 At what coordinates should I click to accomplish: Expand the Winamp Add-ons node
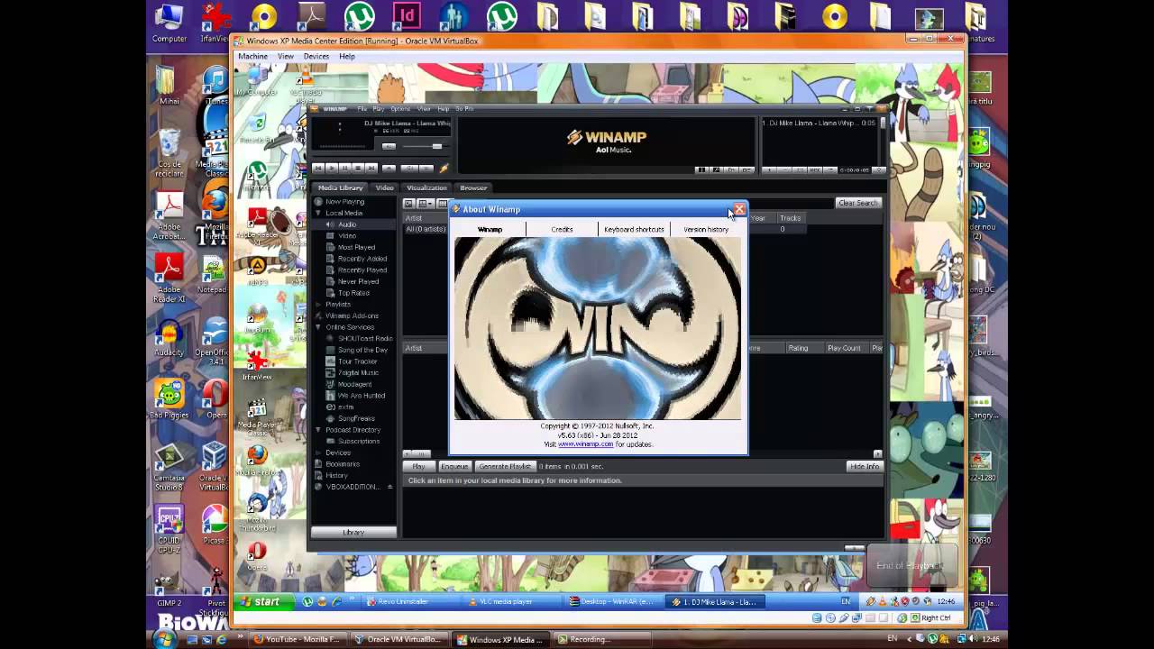click(318, 315)
